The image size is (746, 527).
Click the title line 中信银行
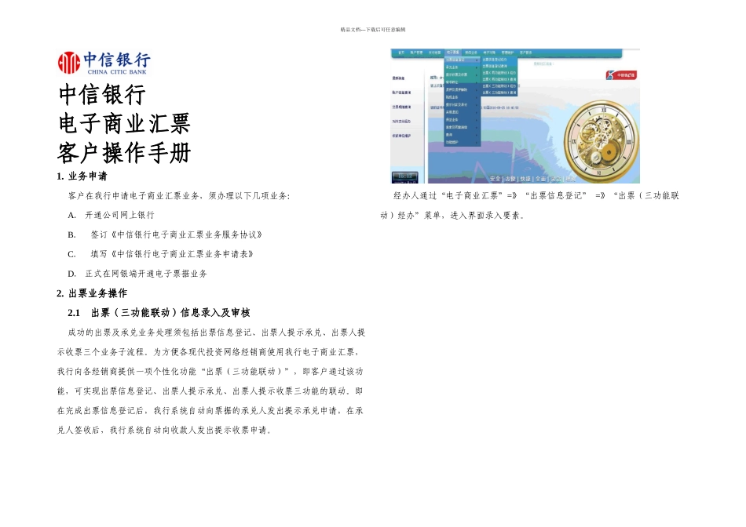[102, 95]
